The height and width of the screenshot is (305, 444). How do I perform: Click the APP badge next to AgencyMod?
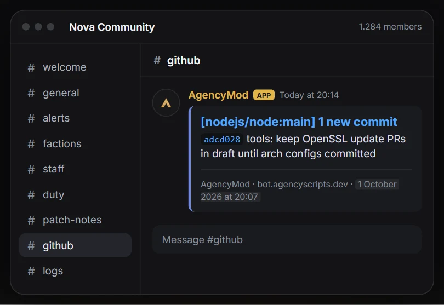[x=264, y=95]
